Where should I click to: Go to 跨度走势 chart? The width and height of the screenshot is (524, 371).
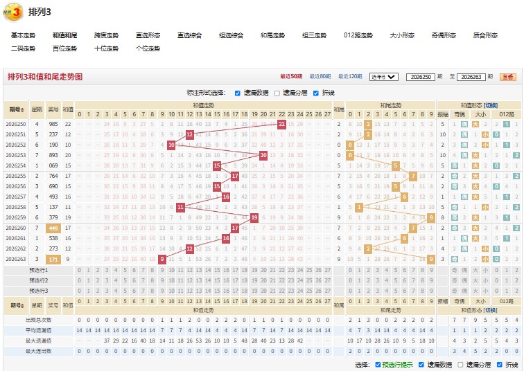[106, 35]
